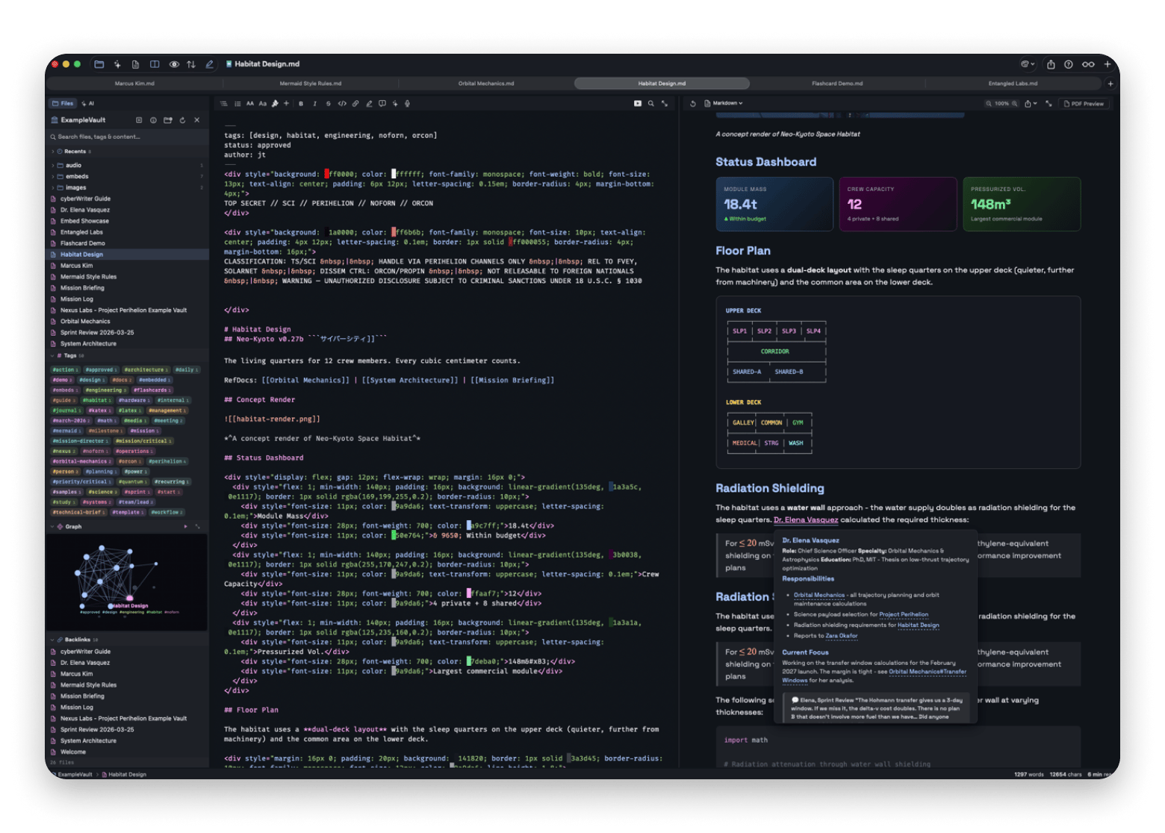Click the search icon in editor toolbar

tap(651, 104)
